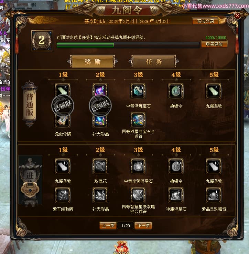Click the 中等淬炼宝石 reward icon
This screenshot has width=249, height=254.
point(138,91)
